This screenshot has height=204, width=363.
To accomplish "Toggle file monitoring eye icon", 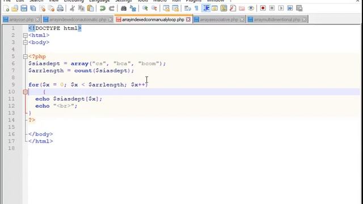I will tap(251, 8).
